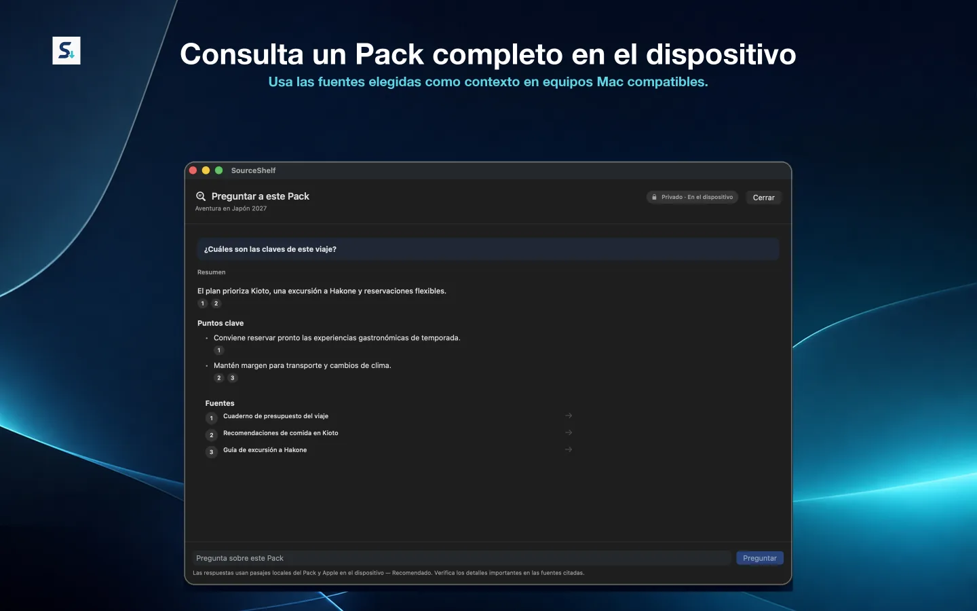Click number 3 circle in the Fuentes list
The height and width of the screenshot is (611, 977).
[x=212, y=452]
